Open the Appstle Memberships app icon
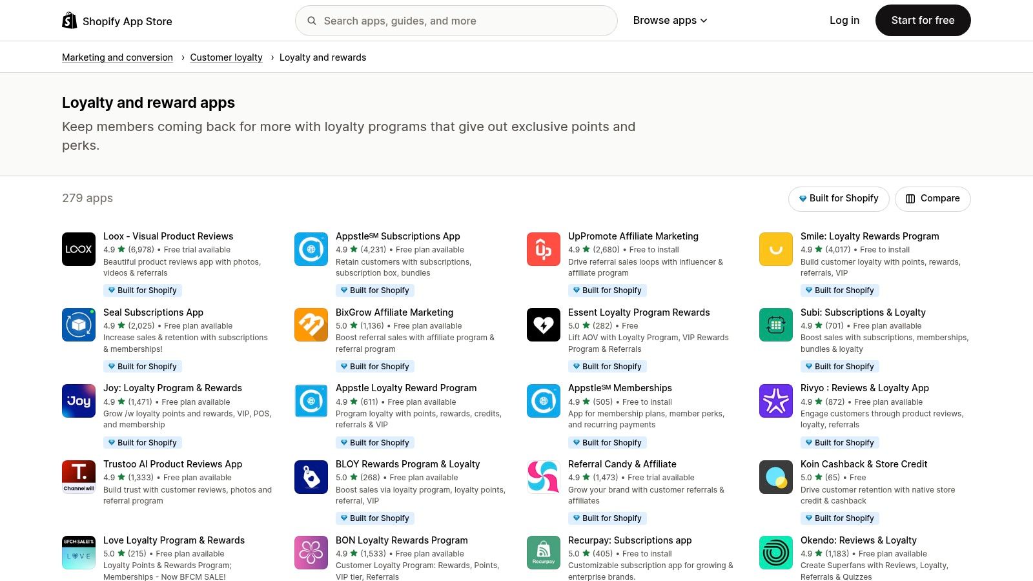The height and width of the screenshot is (581, 1033). click(544, 401)
